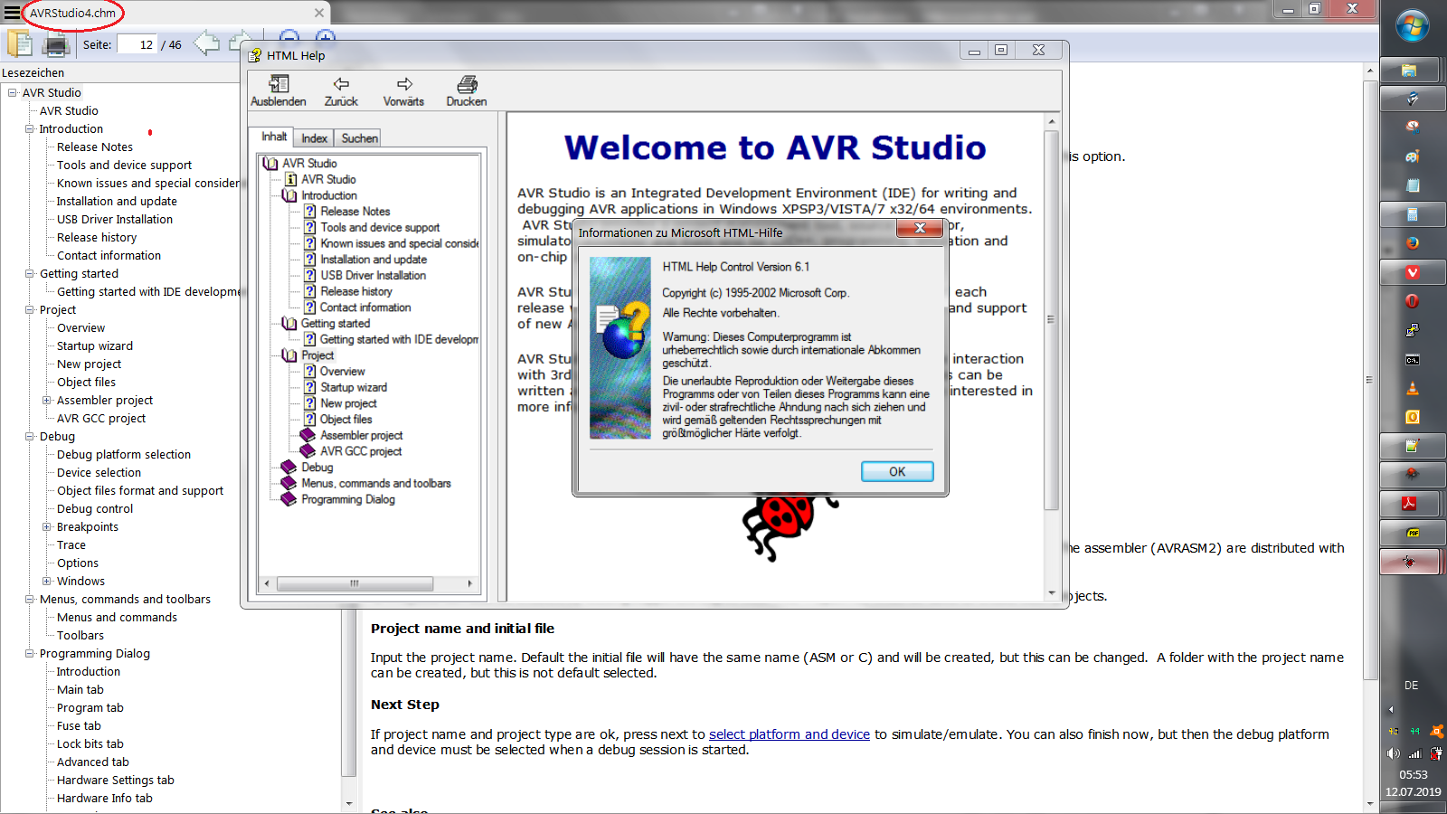
Task: Open Release history in bookmarks tree
Action: pos(97,237)
